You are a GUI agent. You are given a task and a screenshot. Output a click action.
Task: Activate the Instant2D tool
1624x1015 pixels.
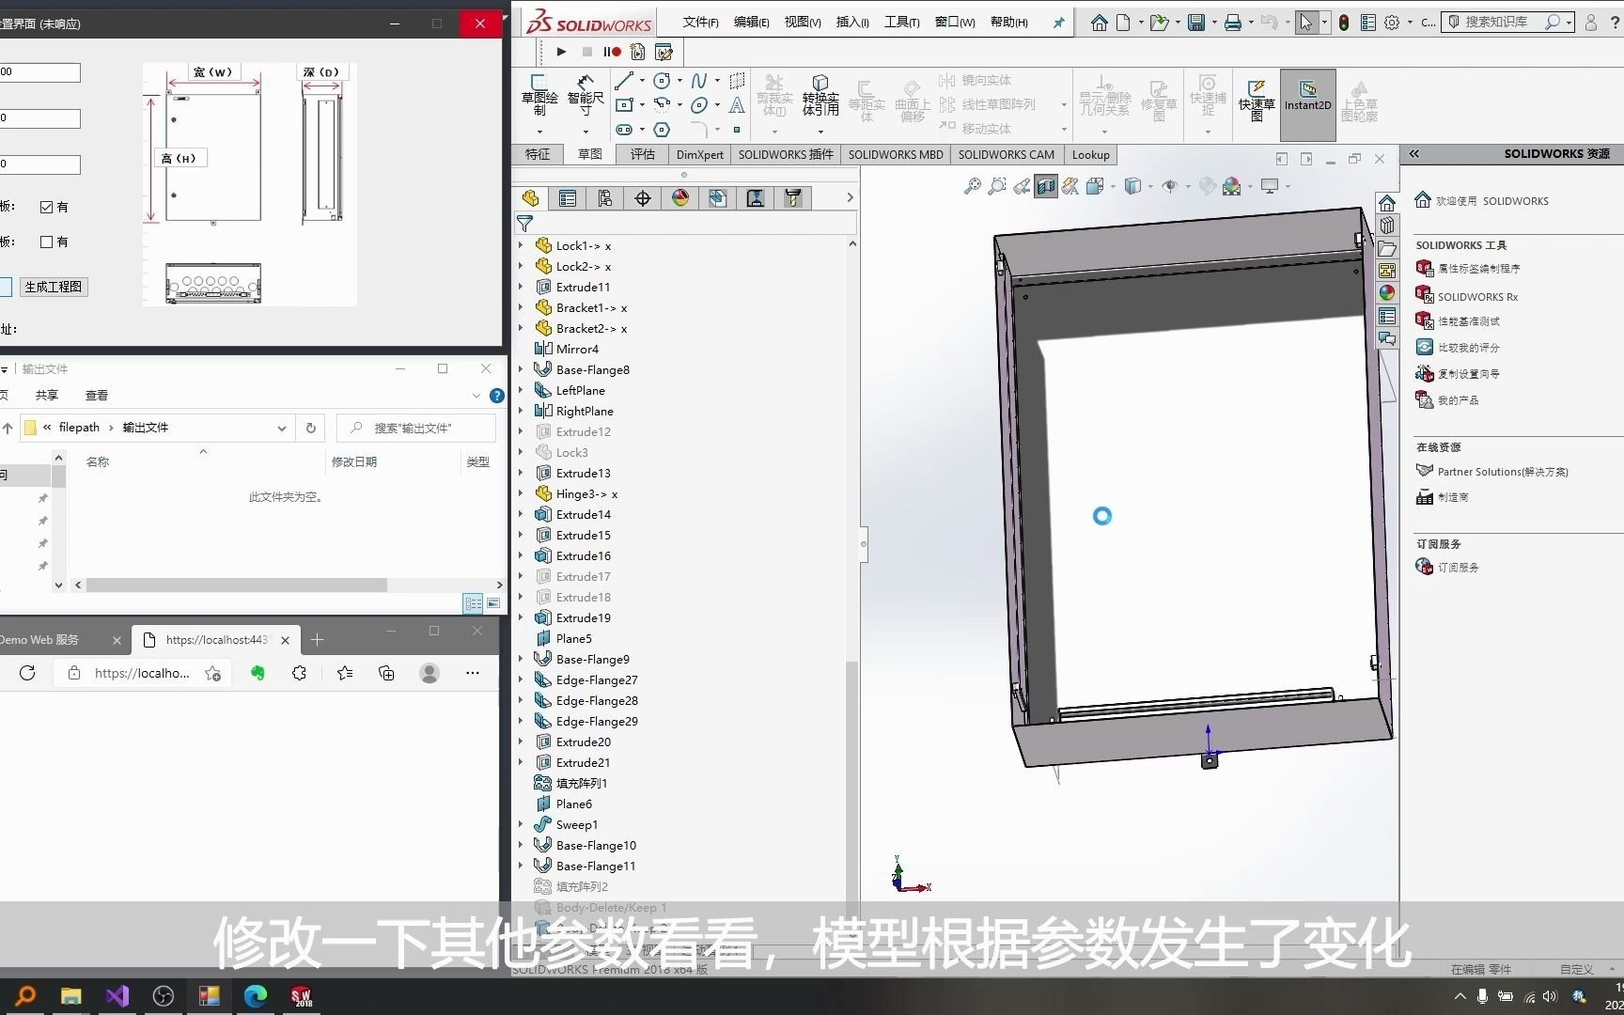1307,103
